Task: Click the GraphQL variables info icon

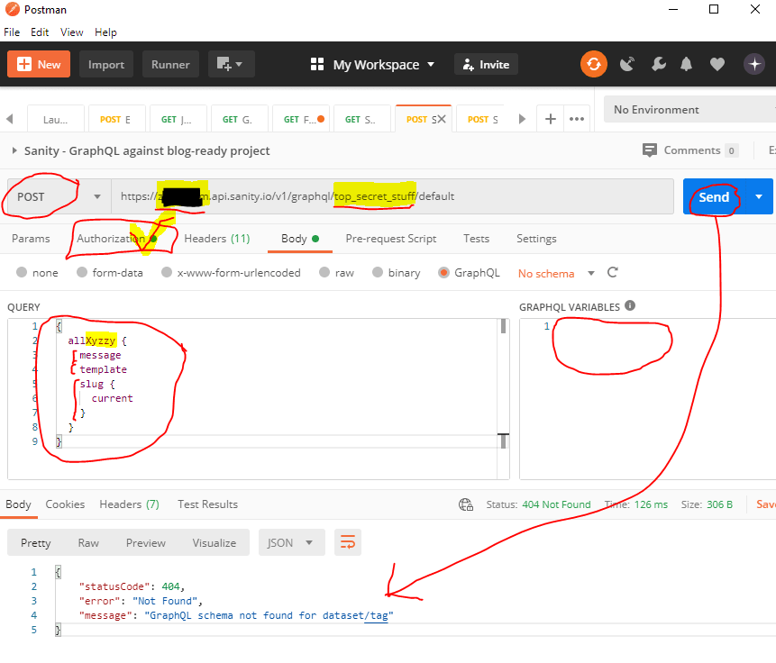Action: (629, 305)
